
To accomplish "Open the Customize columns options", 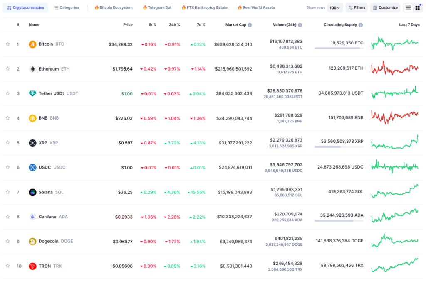I will point(385,8).
